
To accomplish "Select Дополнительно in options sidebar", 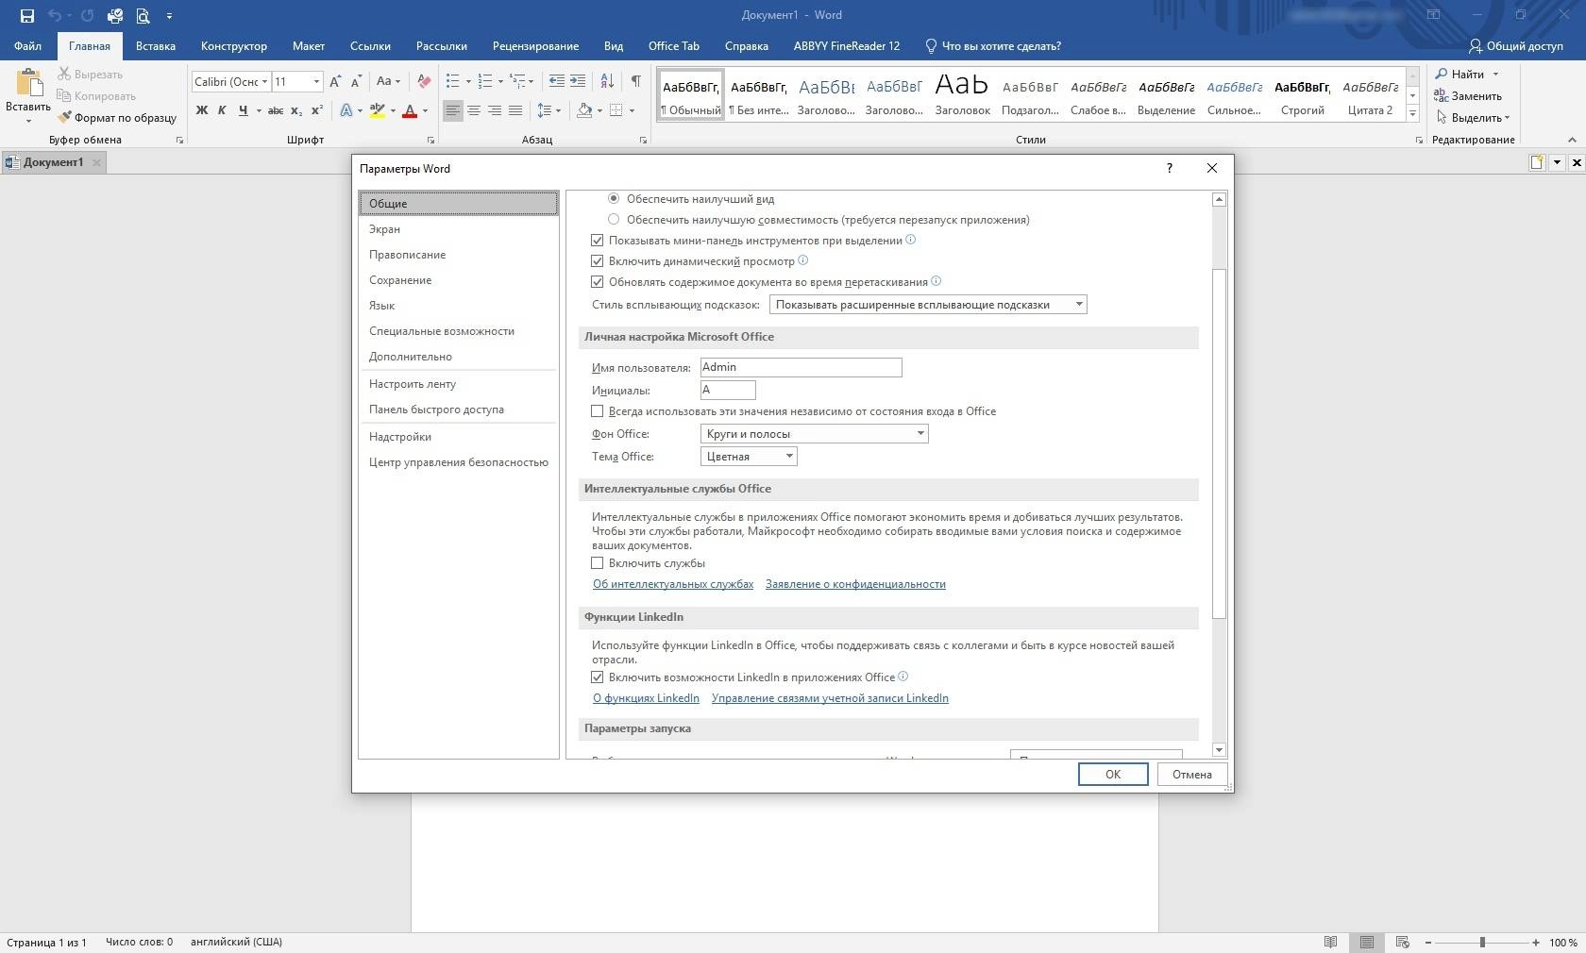I will tap(458, 357).
